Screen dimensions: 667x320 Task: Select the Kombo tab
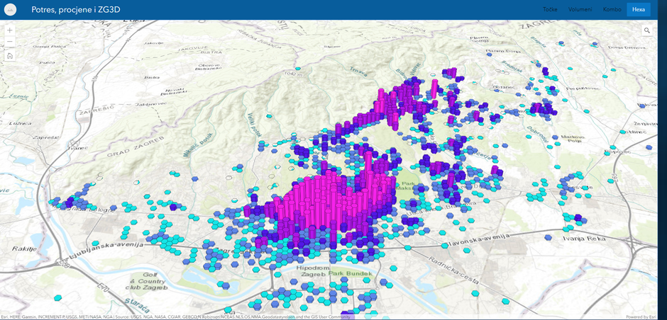[612, 10]
